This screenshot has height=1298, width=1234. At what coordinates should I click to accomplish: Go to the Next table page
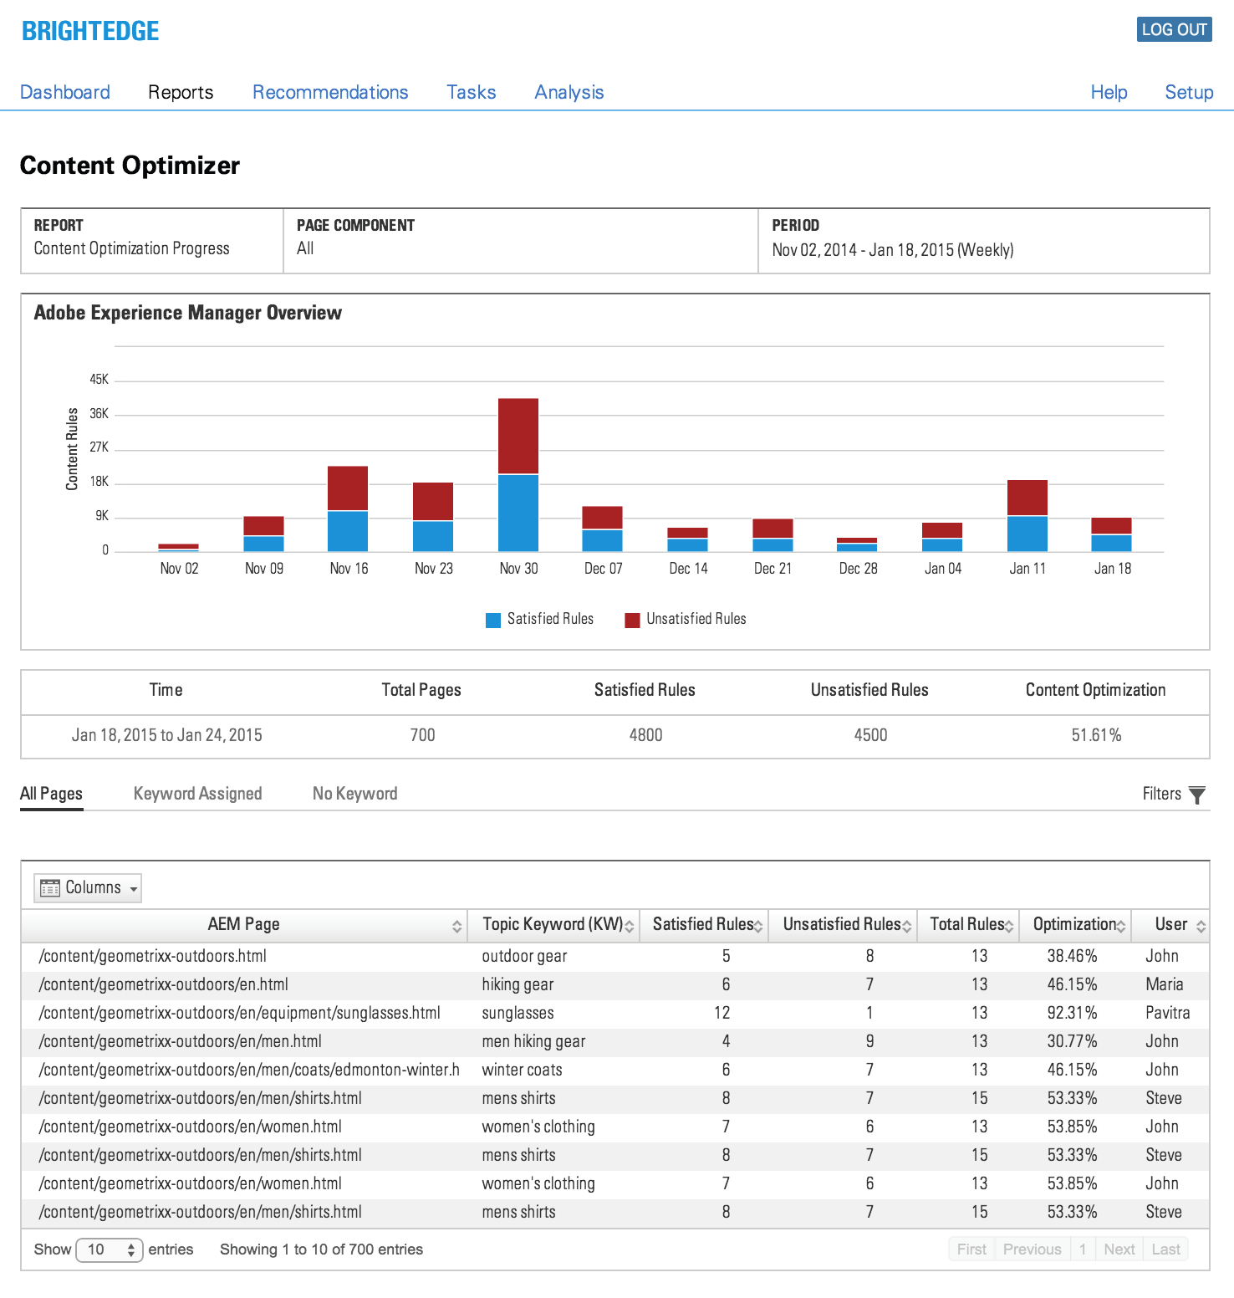(1119, 1249)
